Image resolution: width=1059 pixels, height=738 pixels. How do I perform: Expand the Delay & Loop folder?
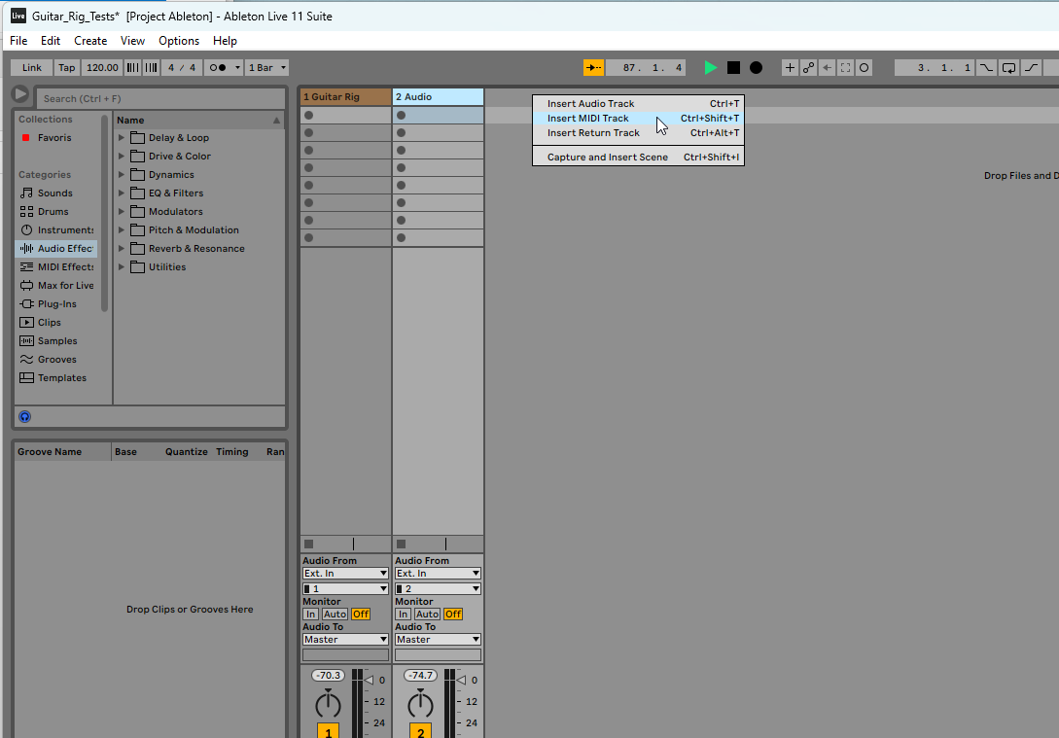pos(122,138)
